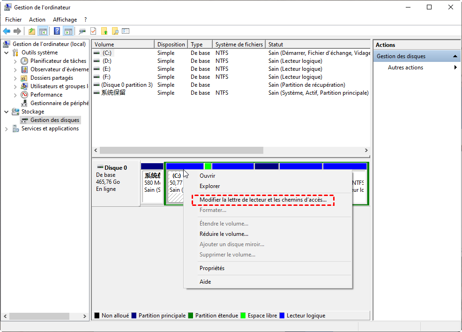Select the 系统保留 volume row
This screenshot has height=332, width=462.
tap(231, 93)
